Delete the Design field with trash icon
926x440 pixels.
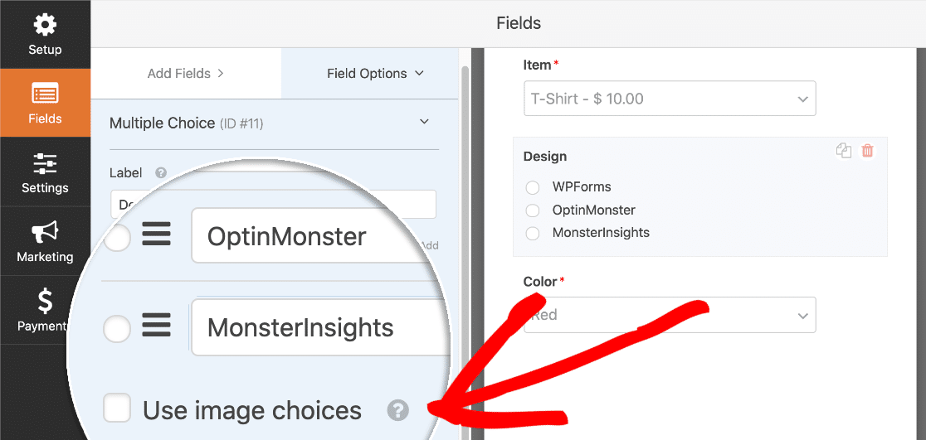coord(867,151)
